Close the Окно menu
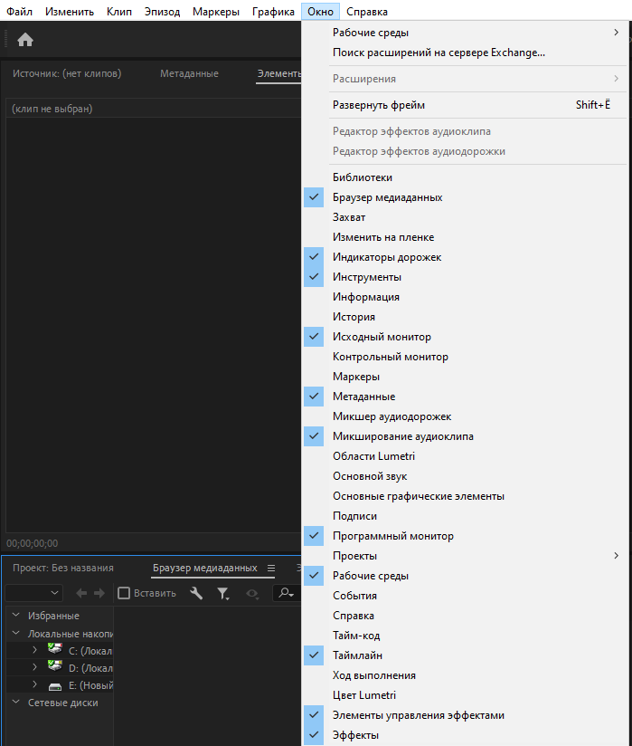Image resolution: width=632 pixels, height=746 pixels. click(x=320, y=12)
